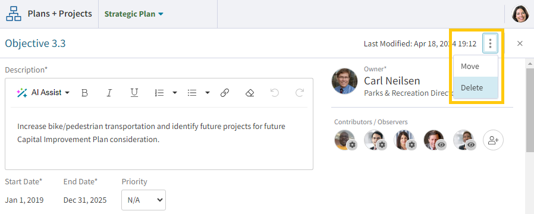Open the Strategic Plan dropdown
This screenshot has width=534, height=214.
tap(134, 14)
